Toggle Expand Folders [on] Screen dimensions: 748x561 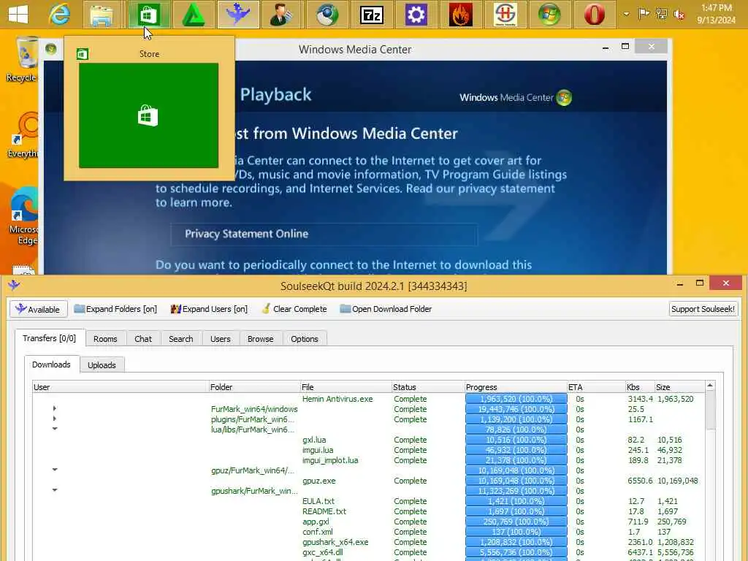(x=115, y=309)
